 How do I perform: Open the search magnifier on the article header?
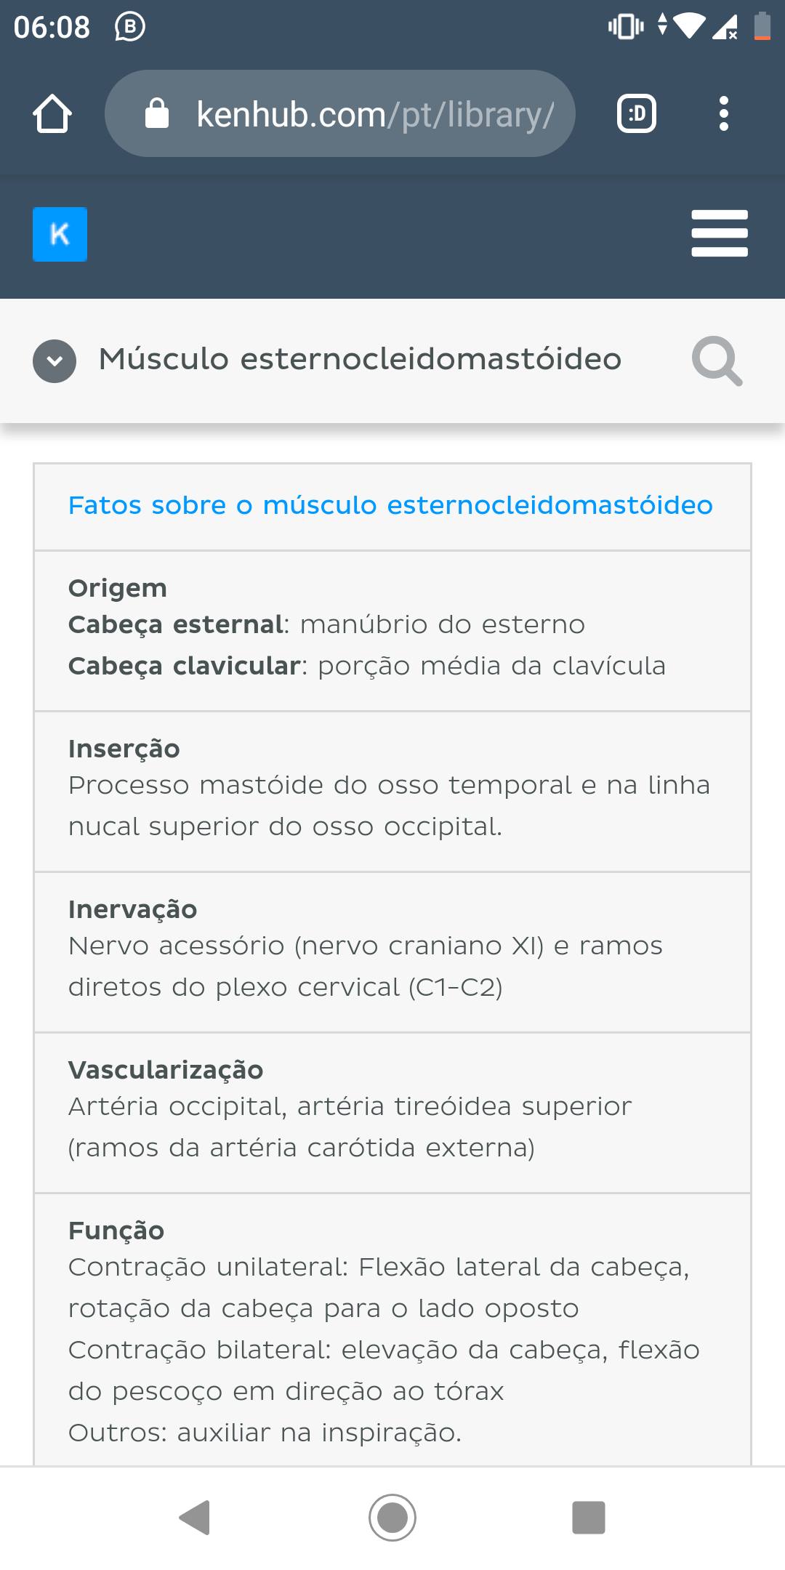tap(717, 361)
